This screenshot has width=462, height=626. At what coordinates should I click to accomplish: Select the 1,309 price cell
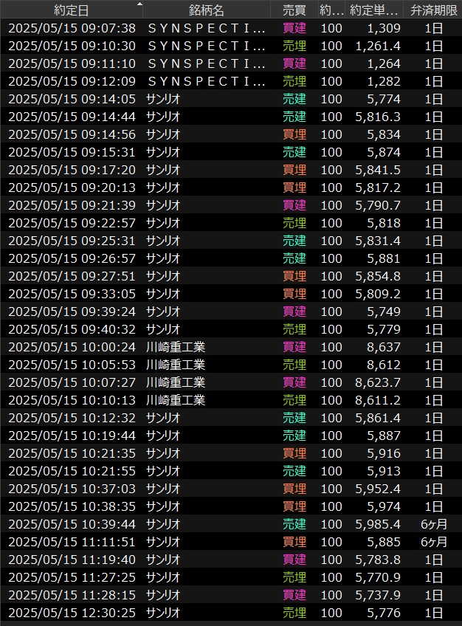[384, 28]
